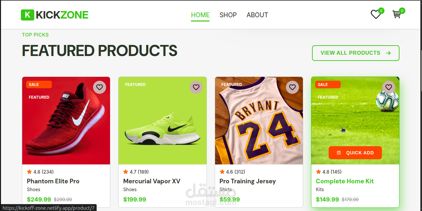422x211 pixels.
Task: Click the Mercurial Vapor XV product name
Action: [x=151, y=181]
